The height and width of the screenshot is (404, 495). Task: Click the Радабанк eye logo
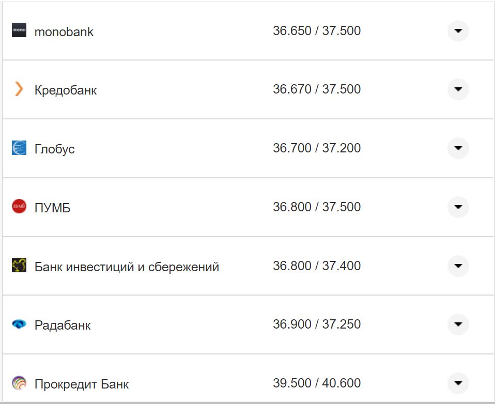pos(19,325)
